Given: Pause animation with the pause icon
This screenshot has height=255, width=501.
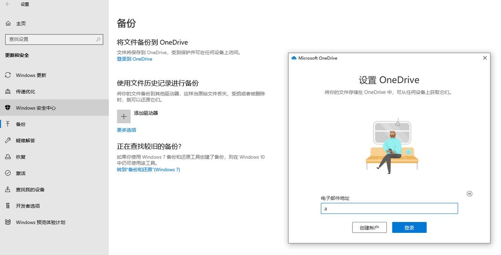Looking at the screenshot, I should coord(470,194).
